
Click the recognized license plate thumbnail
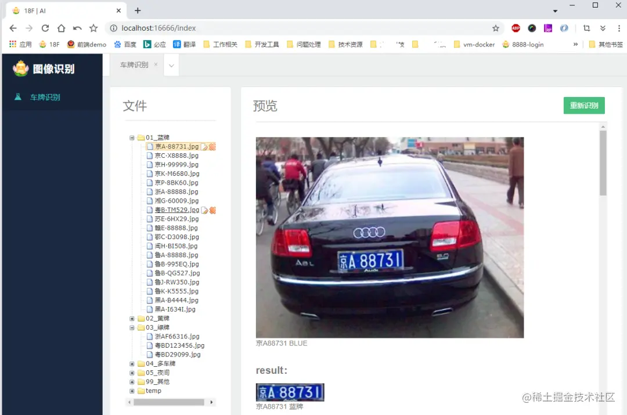[290, 391]
